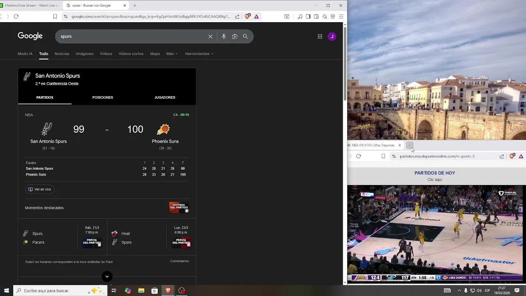Close the NBA EN VIVO tab
This screenshot has width=526, height=296.
point(399,145)
